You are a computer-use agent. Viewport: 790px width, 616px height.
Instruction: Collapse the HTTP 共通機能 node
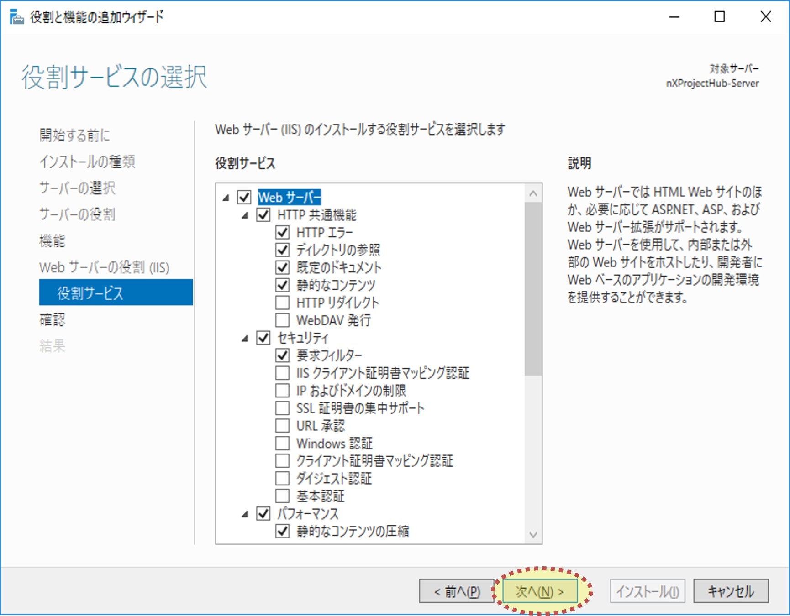click(245, 215)
